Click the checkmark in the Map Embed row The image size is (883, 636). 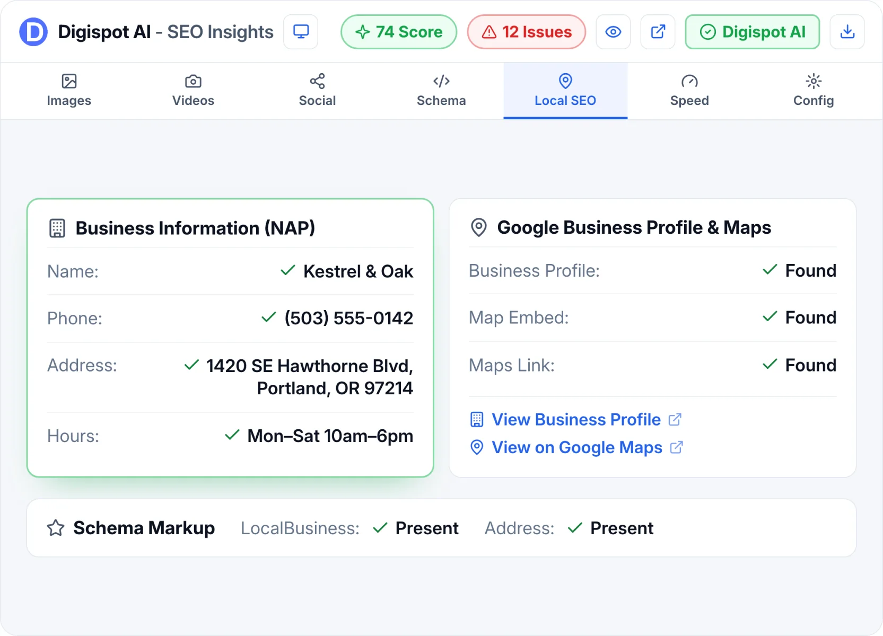click(x=770, y=317)
